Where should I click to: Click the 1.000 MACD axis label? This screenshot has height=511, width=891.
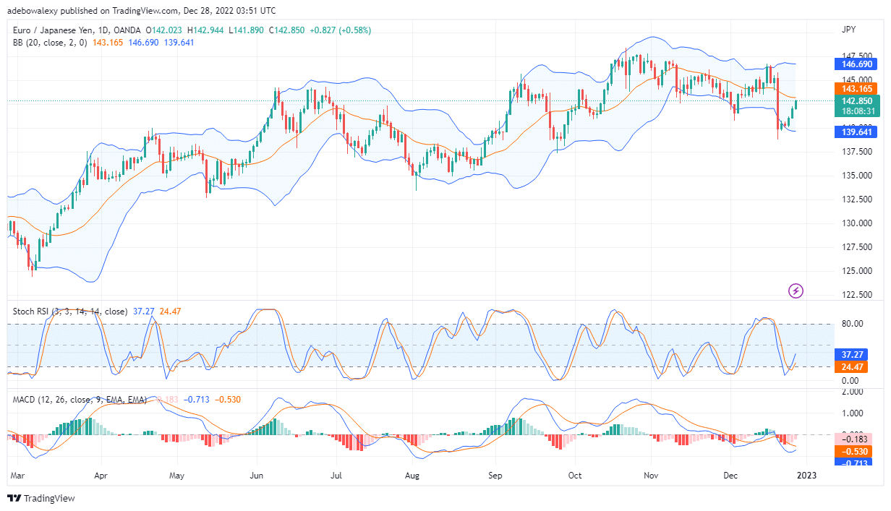click(x=853, y=413)
